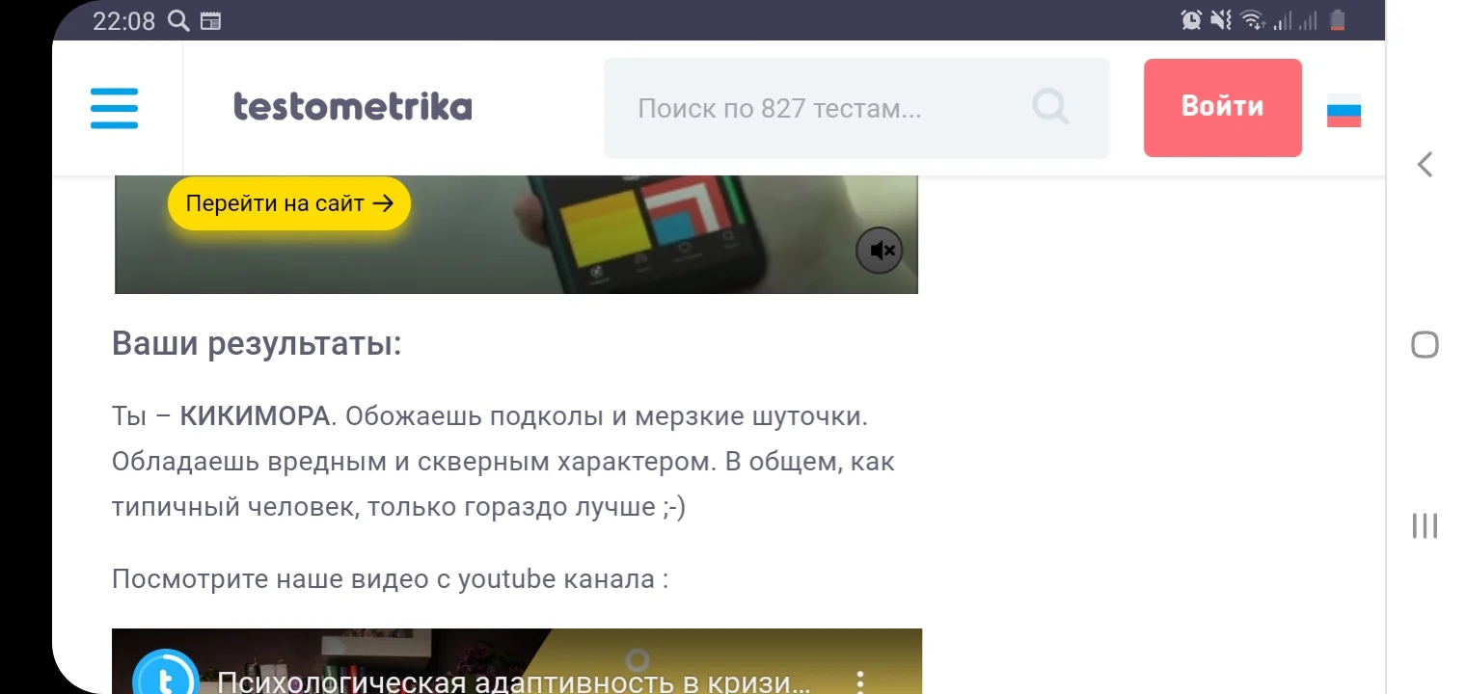Tap the alarm clock status bar icon

1191,19
